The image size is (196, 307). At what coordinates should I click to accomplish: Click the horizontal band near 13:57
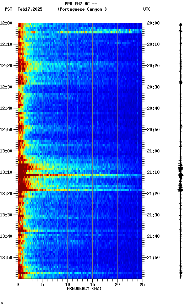[80, 273]
